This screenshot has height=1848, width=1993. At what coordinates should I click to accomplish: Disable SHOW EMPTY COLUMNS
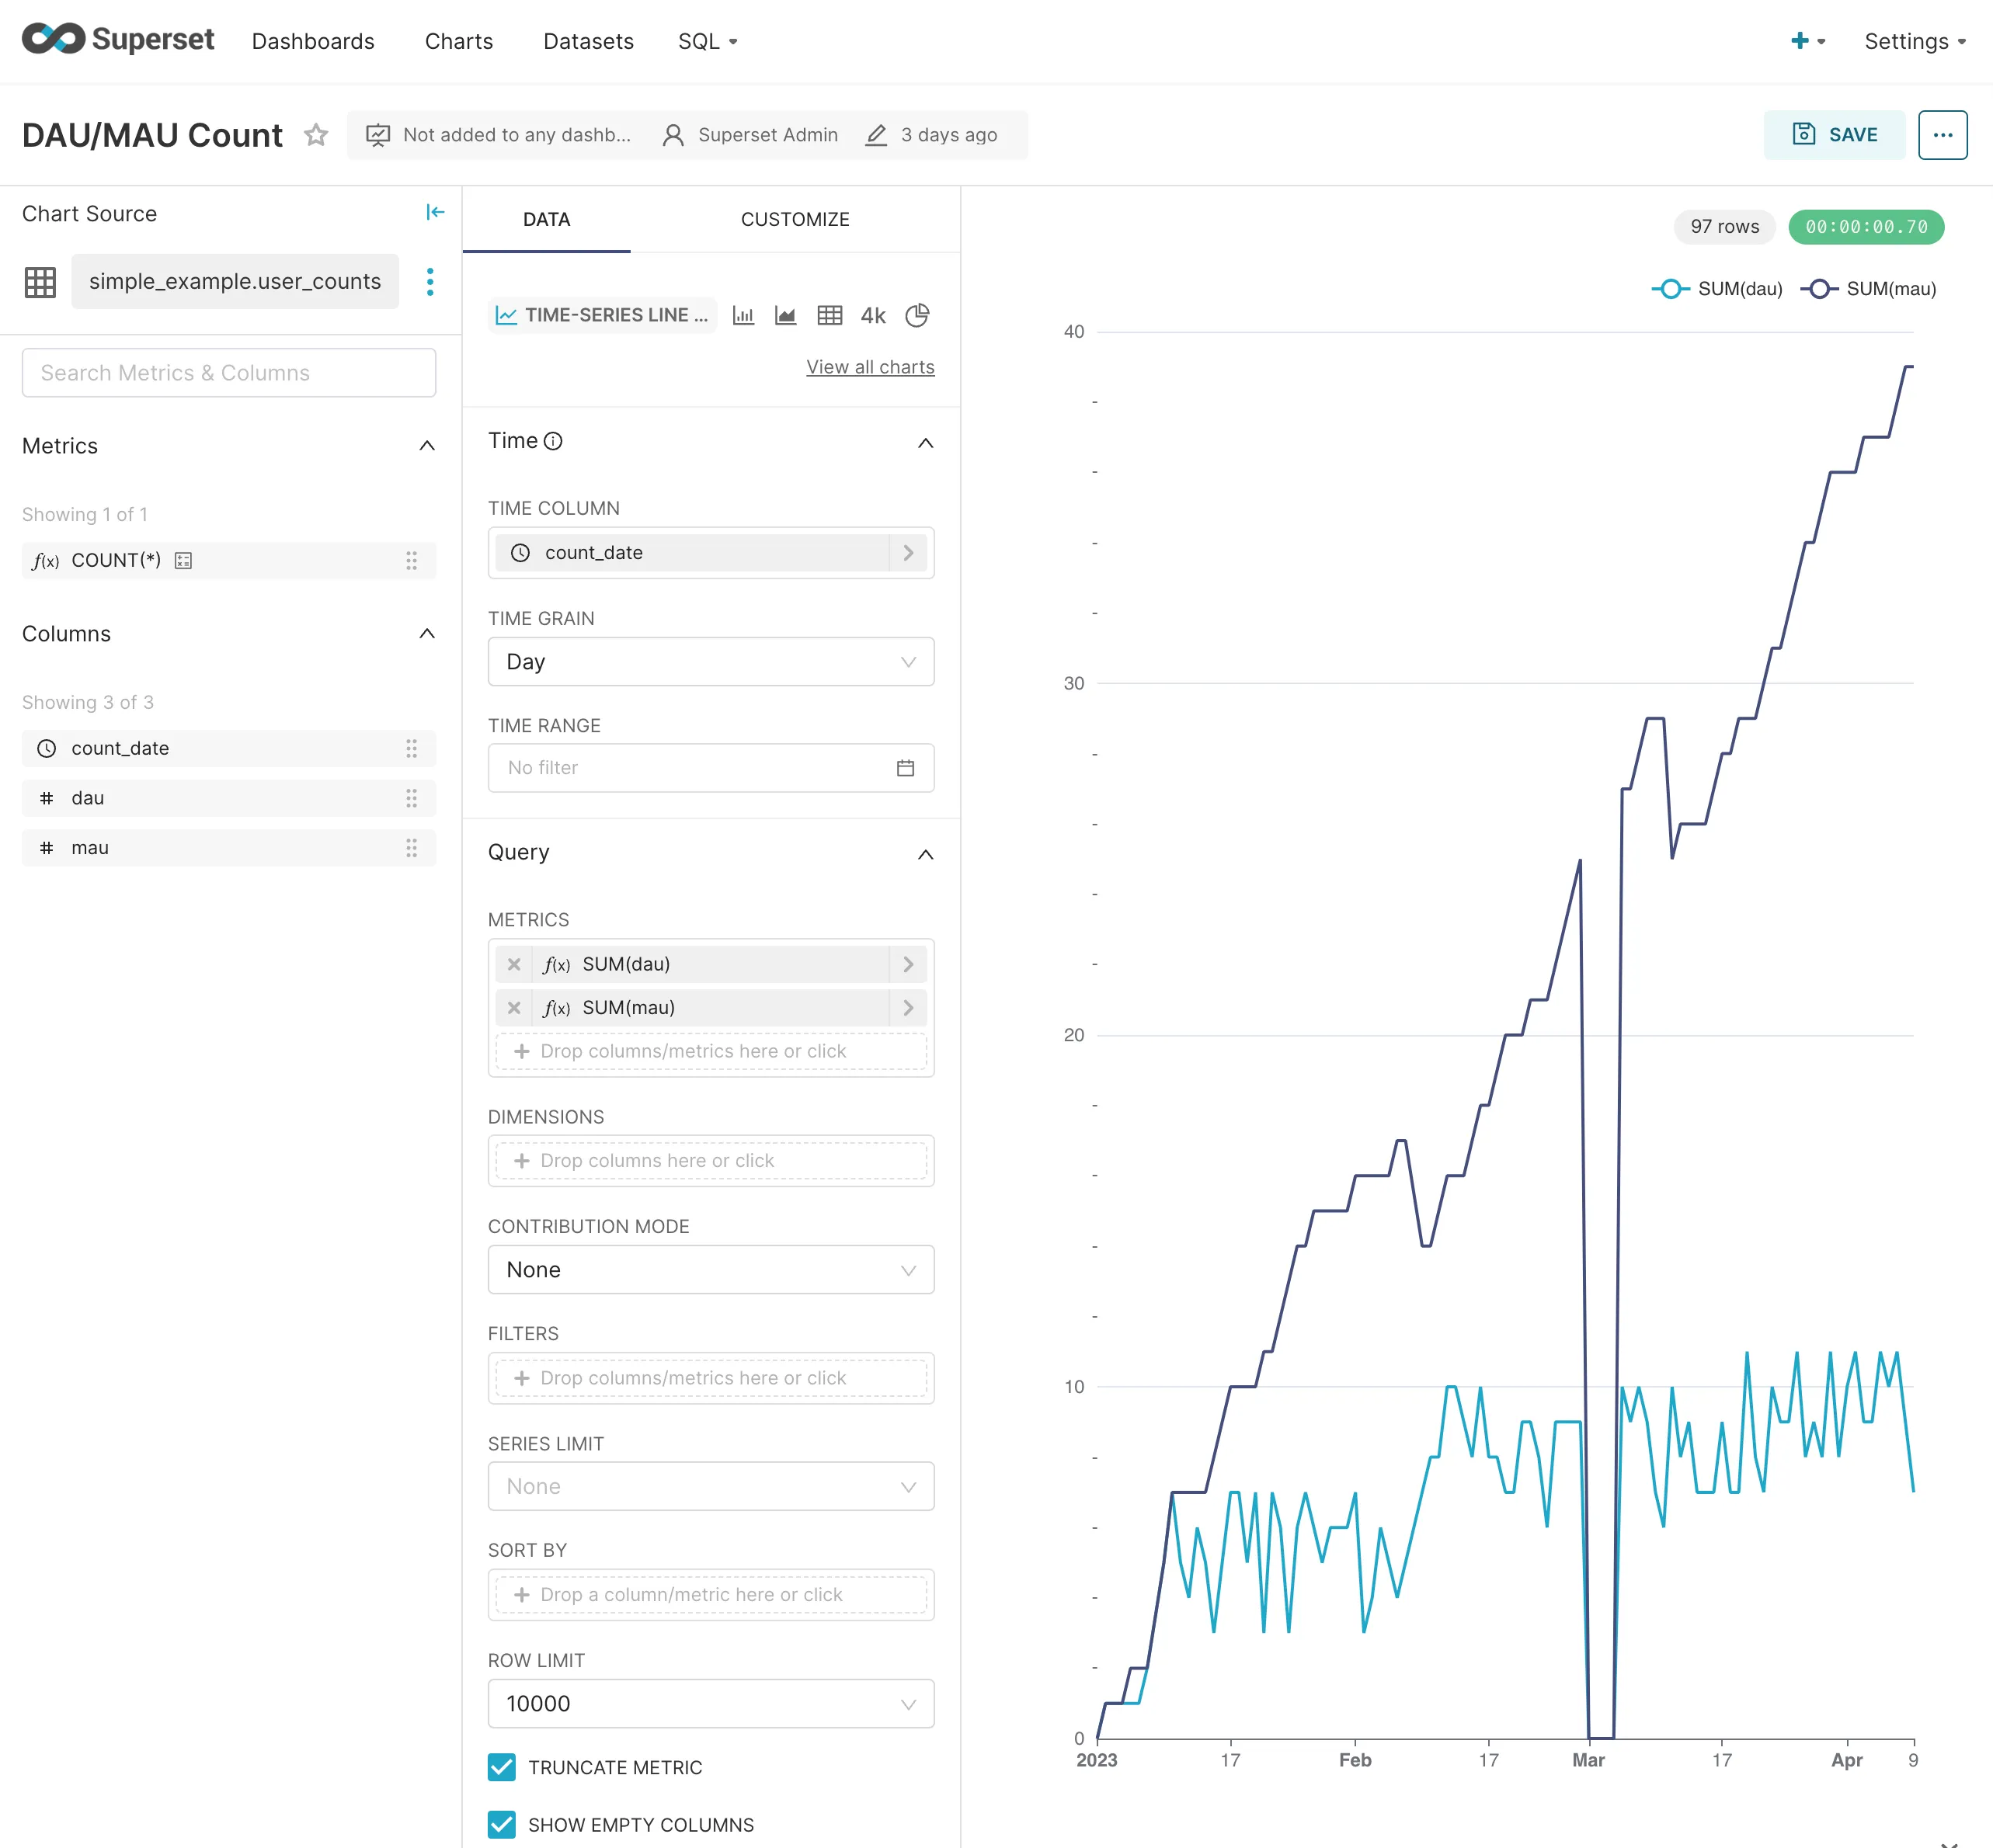(501, 1825)
